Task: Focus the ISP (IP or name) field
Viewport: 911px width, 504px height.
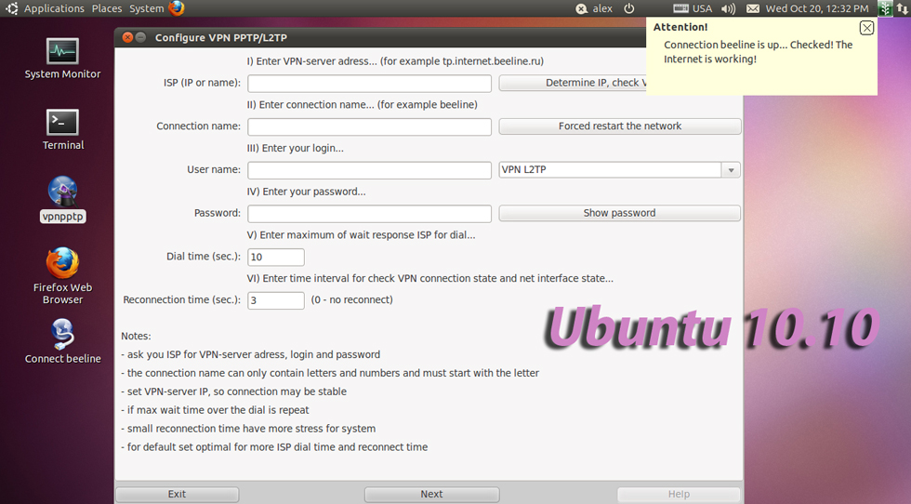Action: [370, 83]
